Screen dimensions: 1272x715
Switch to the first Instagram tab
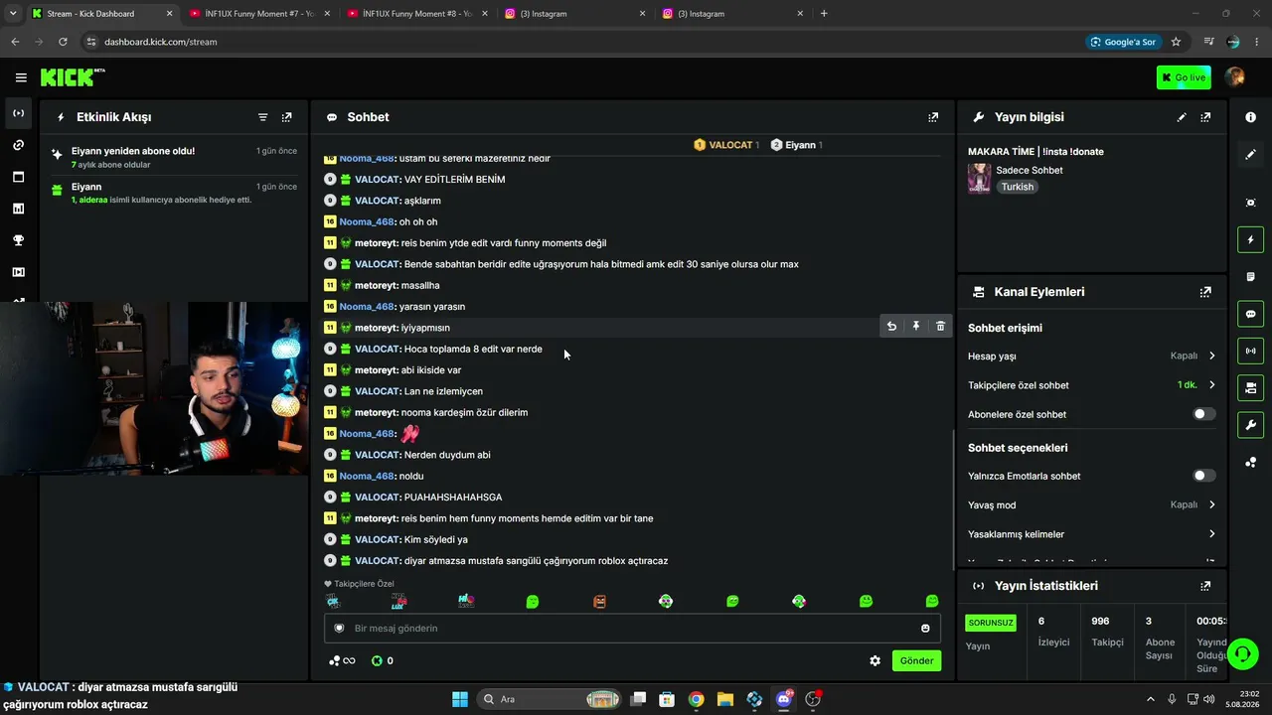point(574,14)
